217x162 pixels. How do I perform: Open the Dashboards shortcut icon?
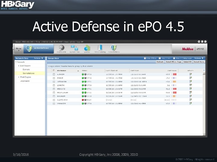[61, 48]
